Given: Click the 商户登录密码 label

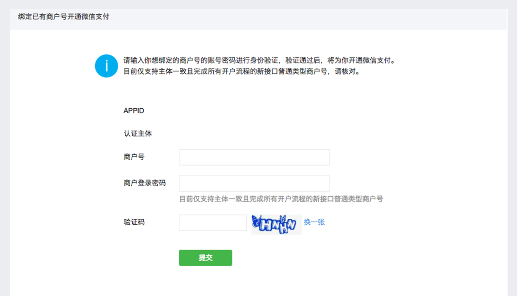Looking at the screenshot, I should coord(145,183).
